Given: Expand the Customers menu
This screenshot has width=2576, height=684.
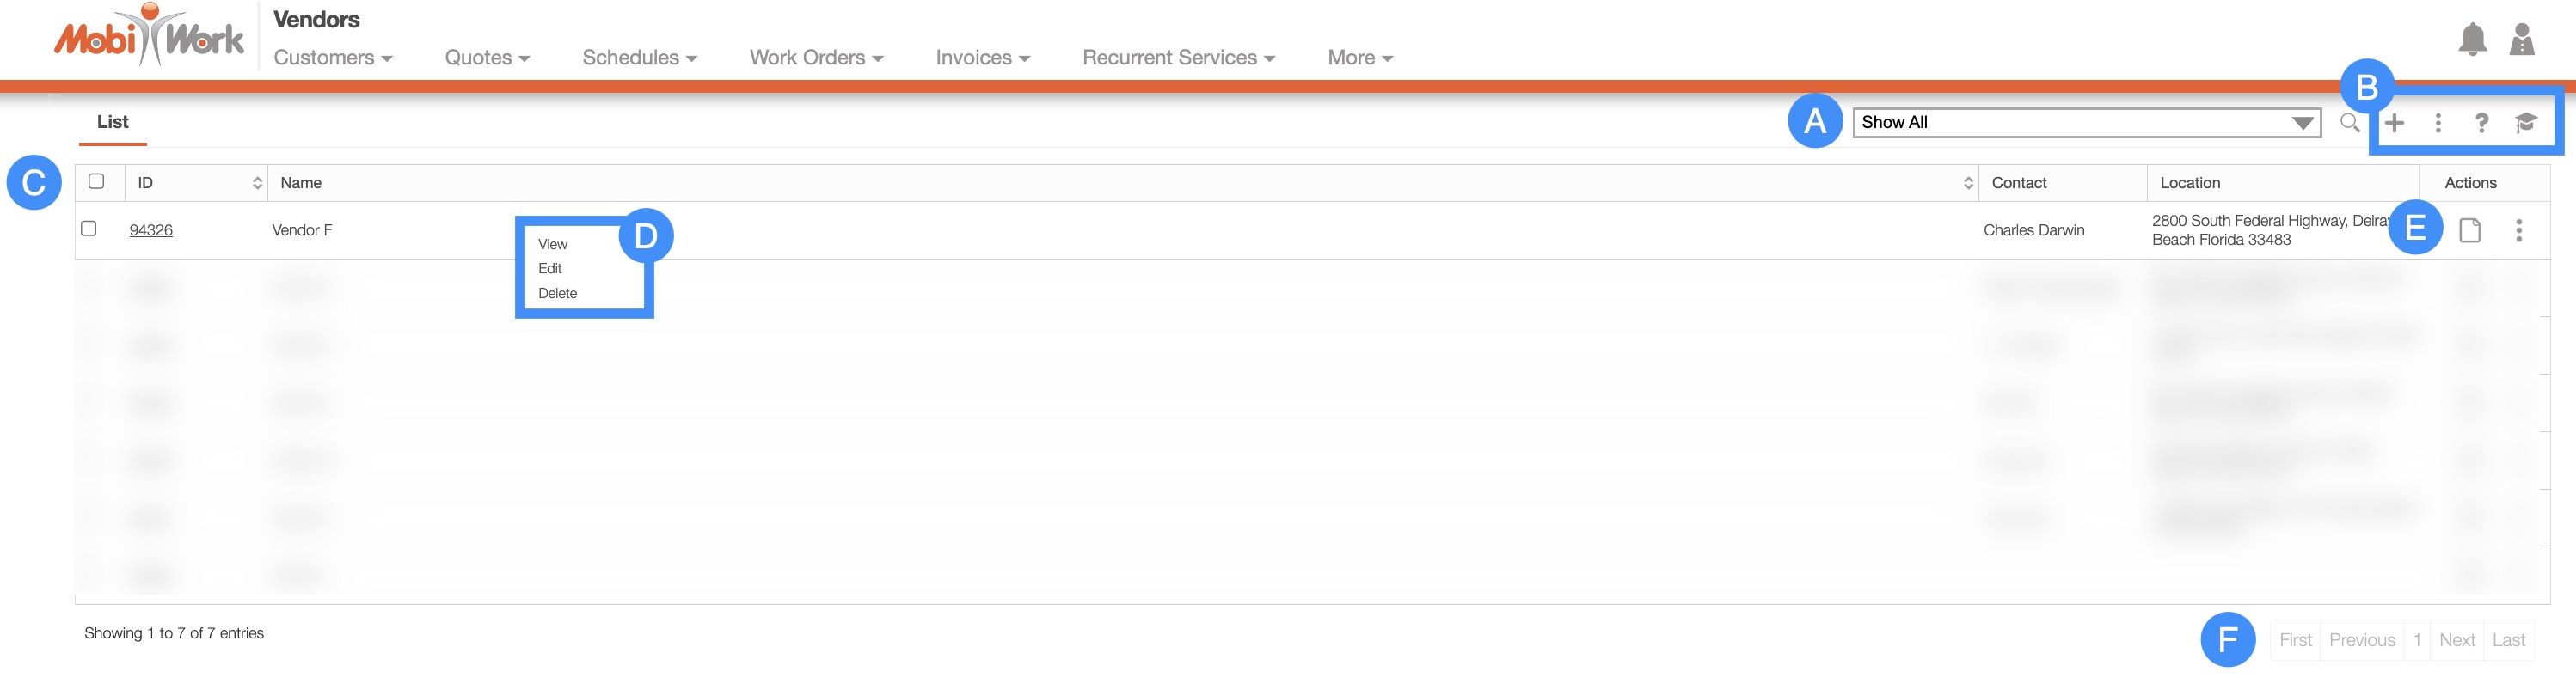Looking at the screenshot, I should (333, 58).
